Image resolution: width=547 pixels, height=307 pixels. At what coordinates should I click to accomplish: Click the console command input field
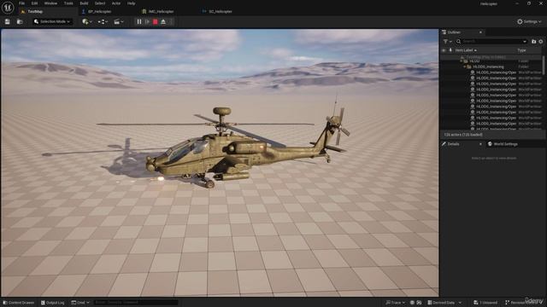tap(136, 303)
